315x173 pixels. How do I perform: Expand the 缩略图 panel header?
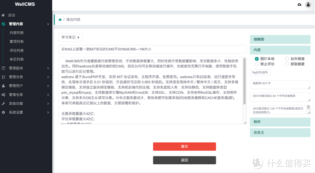point(280,39)
